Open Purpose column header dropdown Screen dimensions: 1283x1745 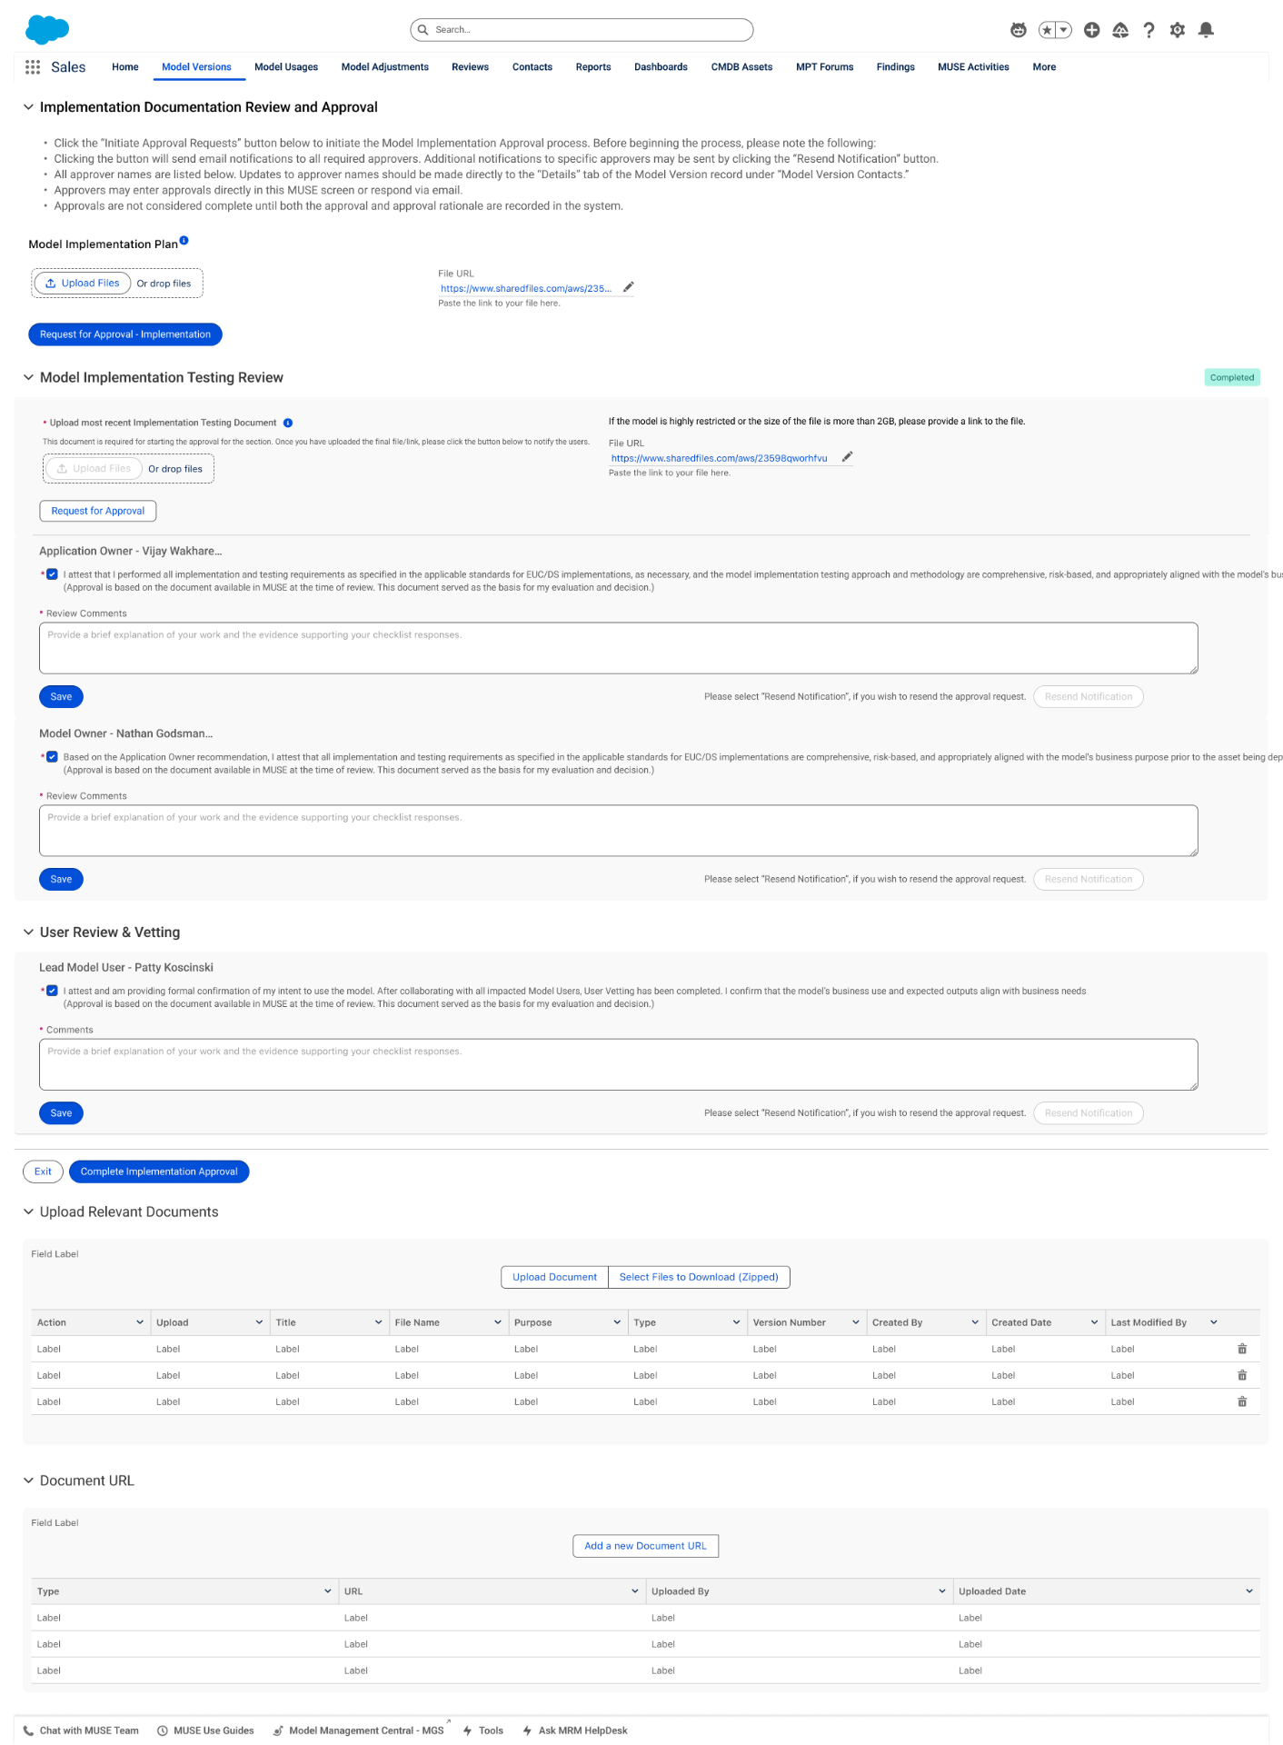(x=617, y=1323)
